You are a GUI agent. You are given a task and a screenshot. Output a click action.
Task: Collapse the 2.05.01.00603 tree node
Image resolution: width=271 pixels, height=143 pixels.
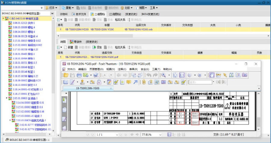click(x=7, y=98)
